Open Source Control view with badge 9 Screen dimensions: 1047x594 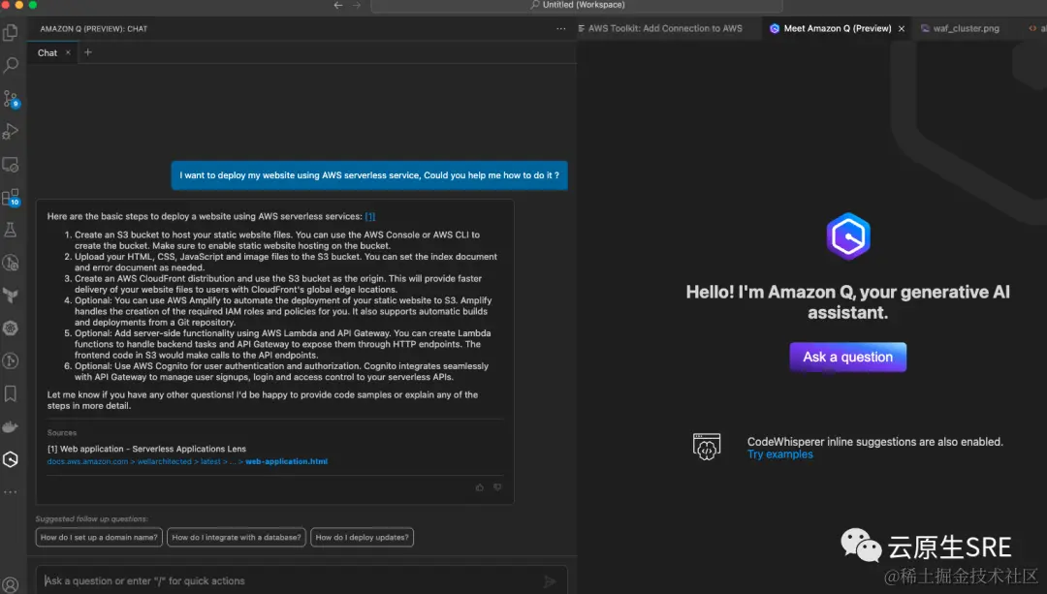tap(11, 99)
